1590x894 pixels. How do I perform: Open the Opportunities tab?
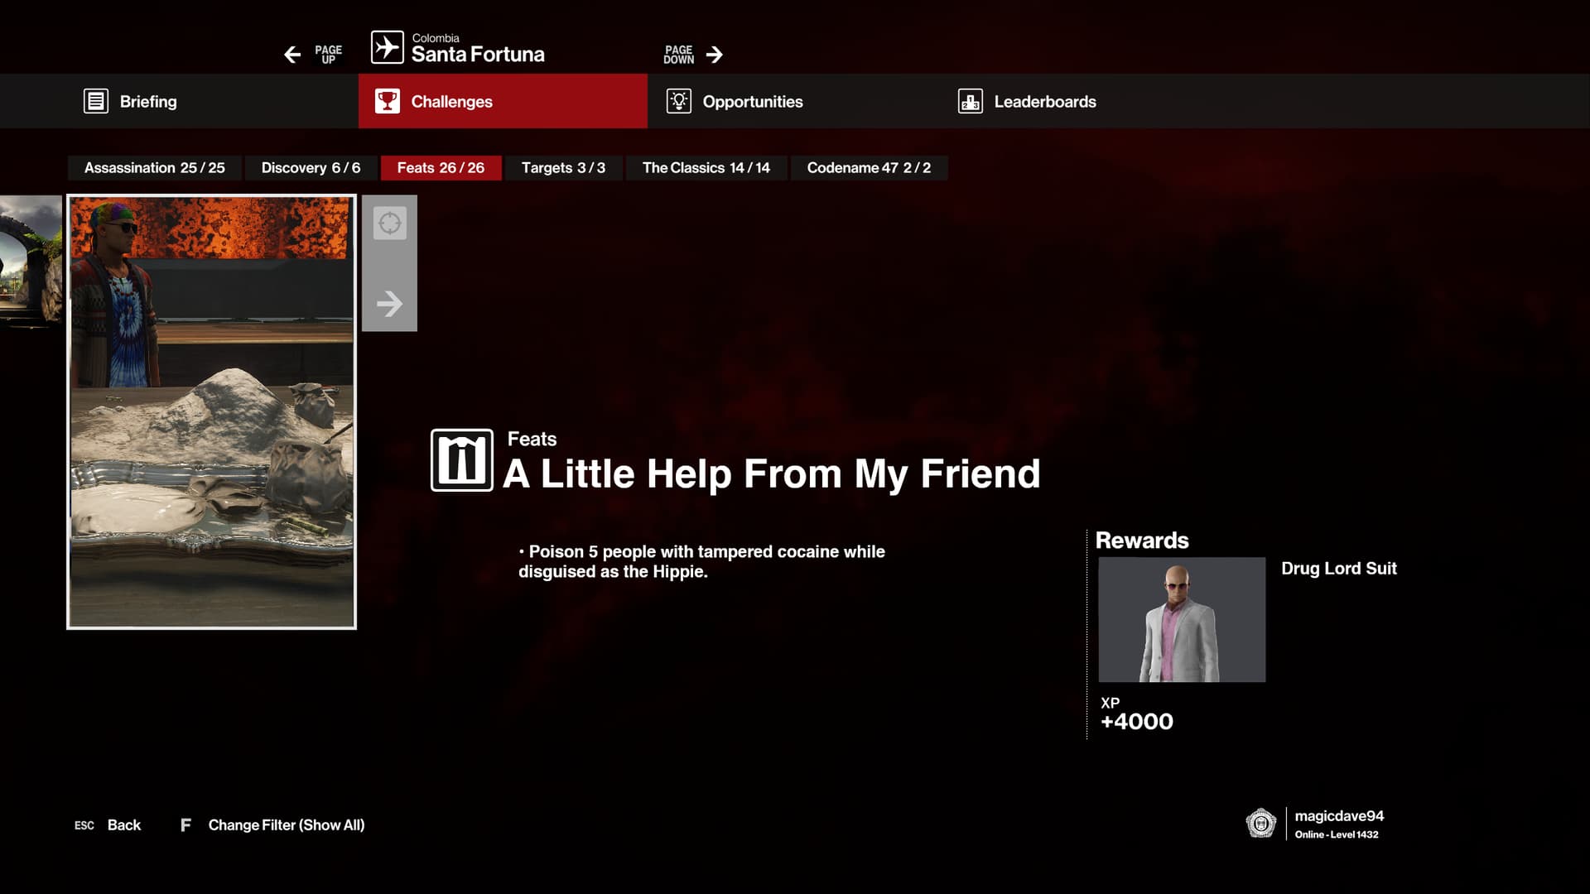coord(752,101)
